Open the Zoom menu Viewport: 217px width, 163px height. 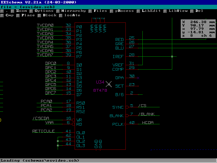pyautogui.click(x=21, y=11)
